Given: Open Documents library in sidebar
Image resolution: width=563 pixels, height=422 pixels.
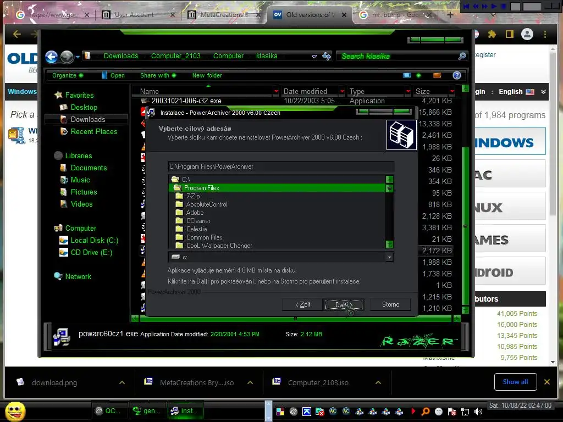Looking at the screenshot, I should 89,168.
